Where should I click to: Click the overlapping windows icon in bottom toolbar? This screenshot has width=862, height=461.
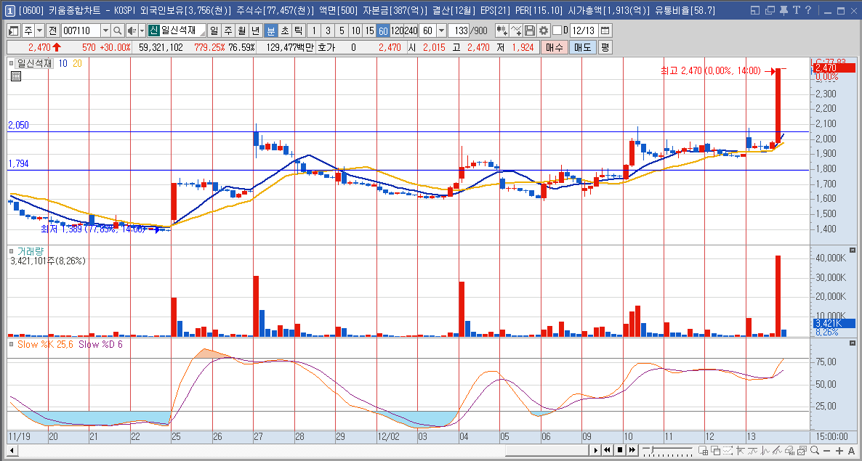[x=716, y=451]
